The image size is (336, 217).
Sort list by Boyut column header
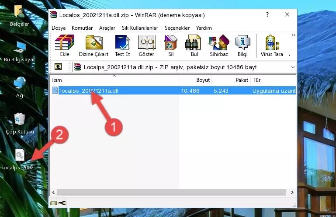[x=195, y=80]
